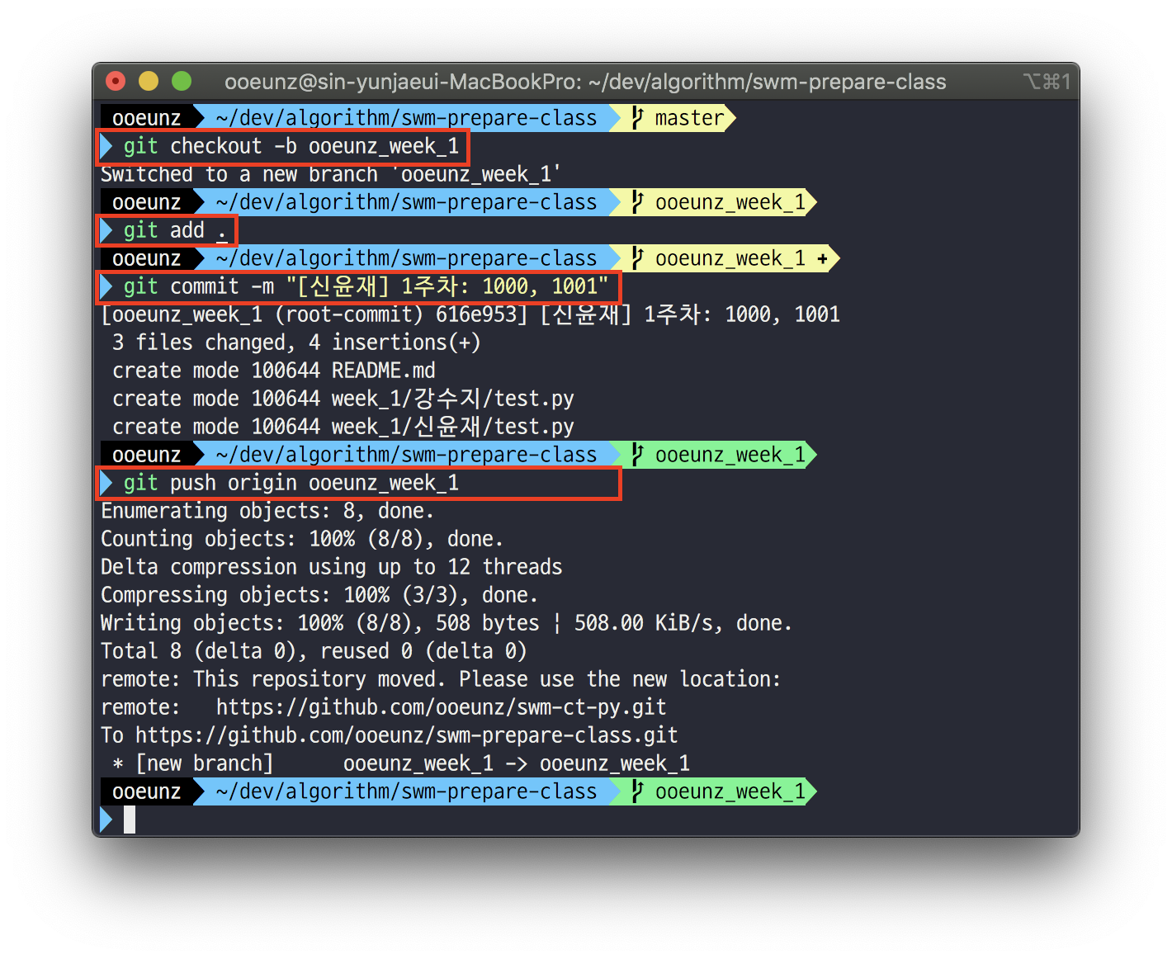
Task: Click the '[new branch]' output line
Action: point(400,763)
